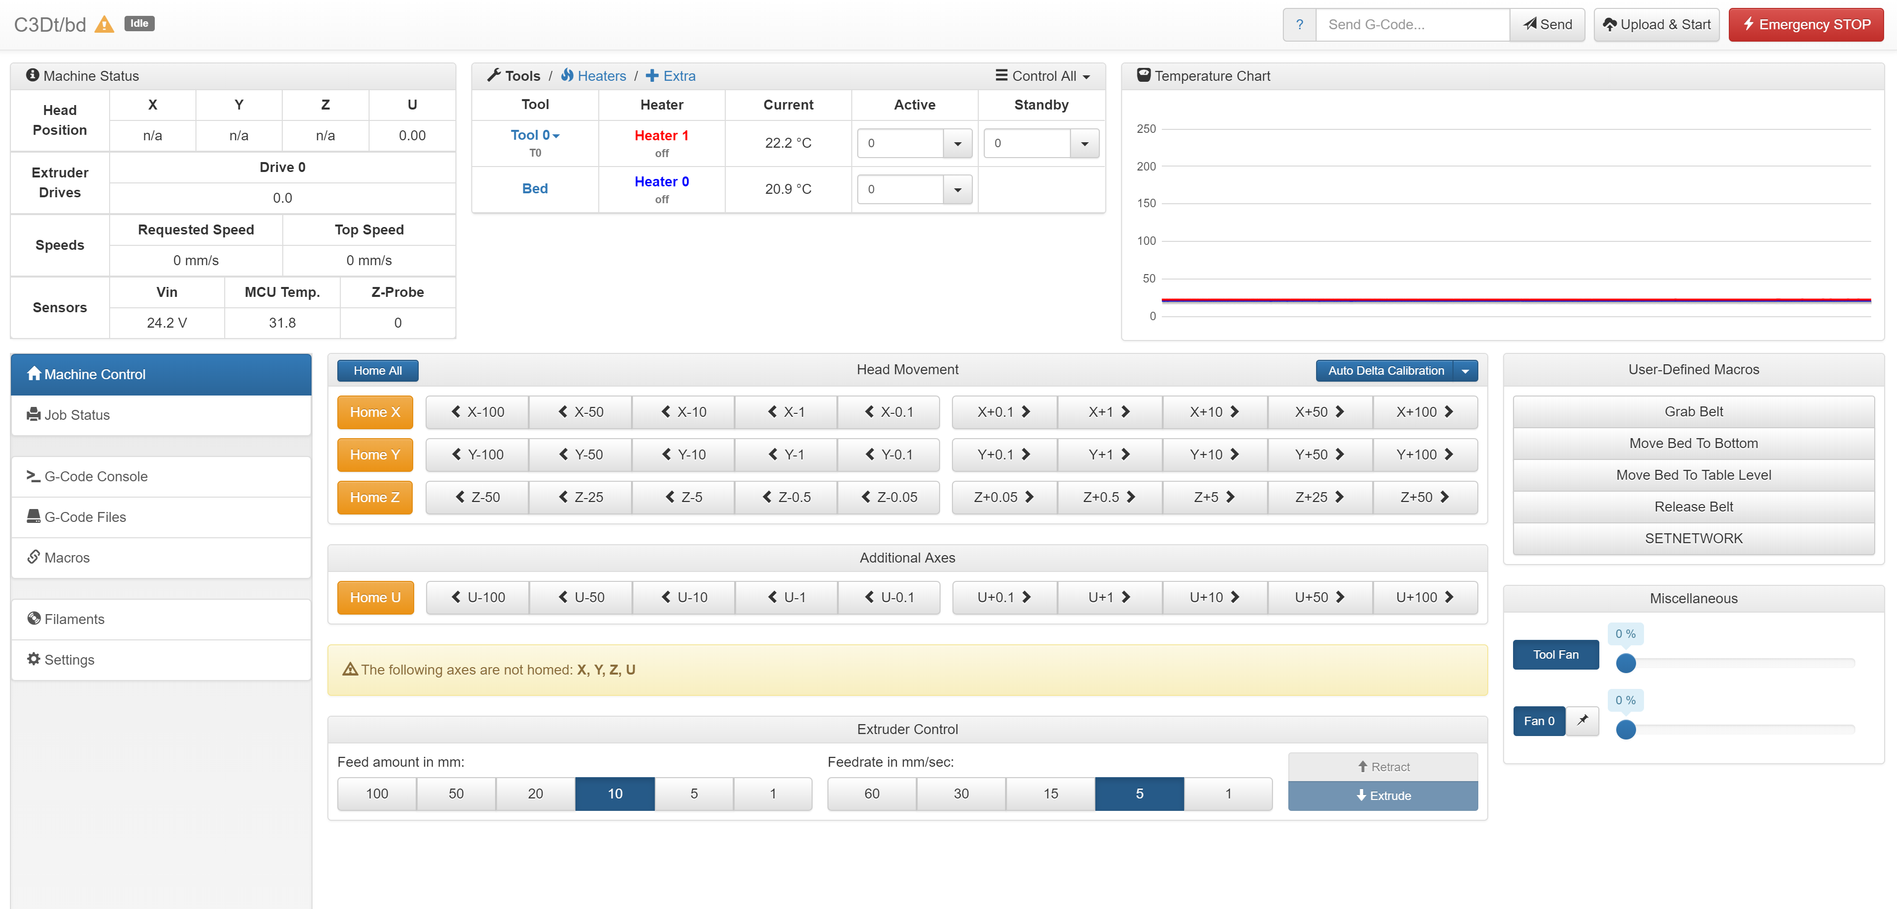This screenshot has height=909, width=1897.
Task: Drag the Tool Fan slider to adjust speed
Action: 1622,660
